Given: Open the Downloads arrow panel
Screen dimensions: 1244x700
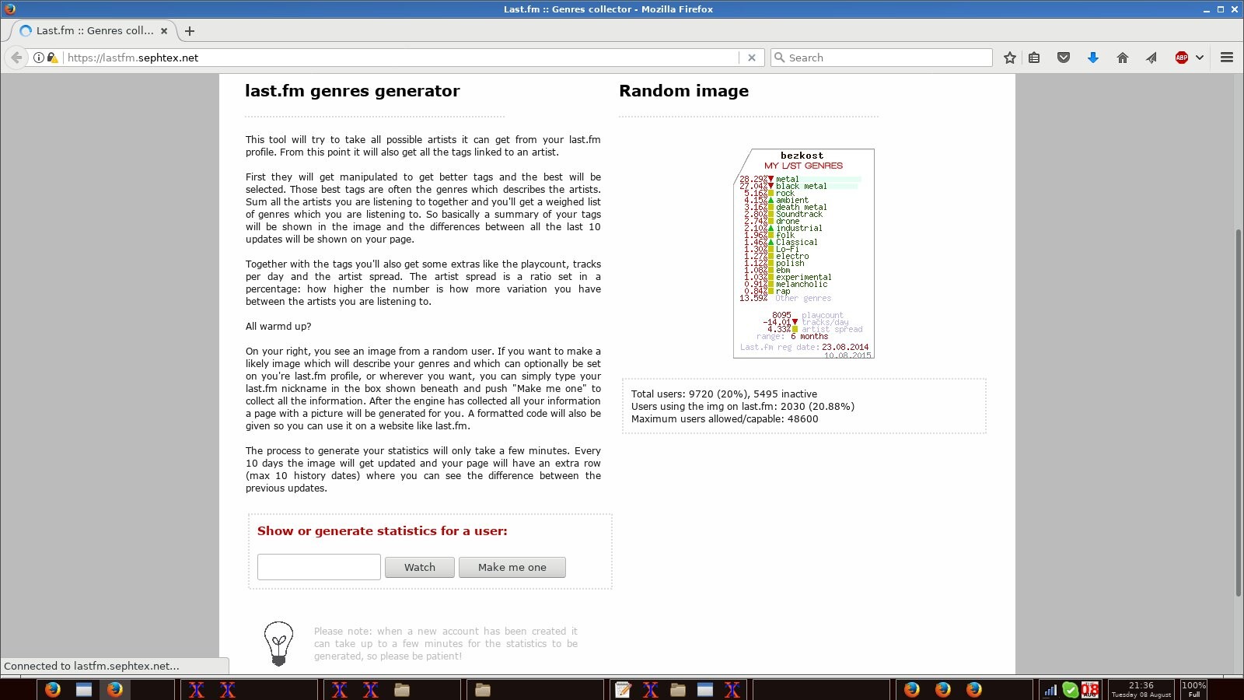Looking at the screenshot, I should point(1092,58).
